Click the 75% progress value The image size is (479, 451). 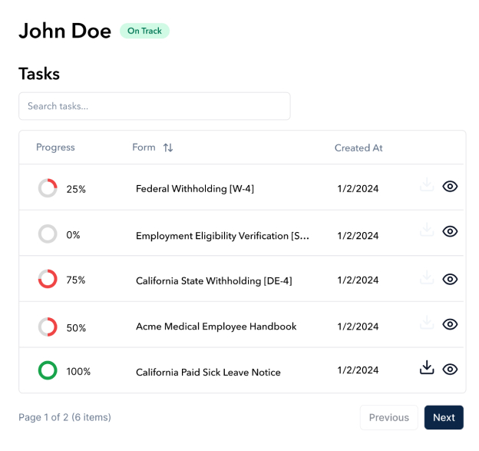click(76, 280)
